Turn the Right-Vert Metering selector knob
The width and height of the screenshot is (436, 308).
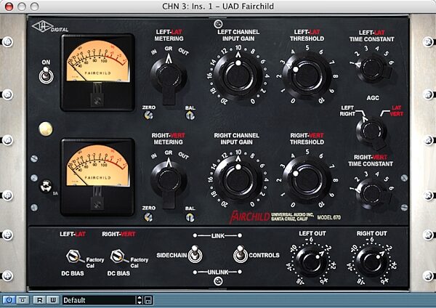point(169,182)
